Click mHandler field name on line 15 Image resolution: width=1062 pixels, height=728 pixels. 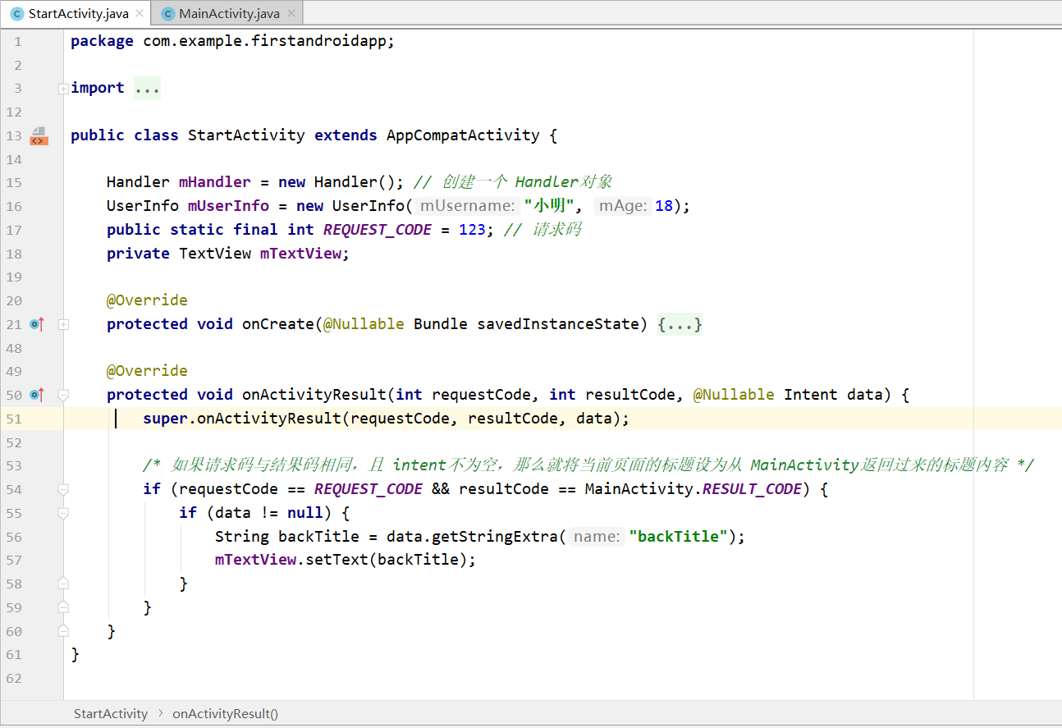(x=215, y=182)
